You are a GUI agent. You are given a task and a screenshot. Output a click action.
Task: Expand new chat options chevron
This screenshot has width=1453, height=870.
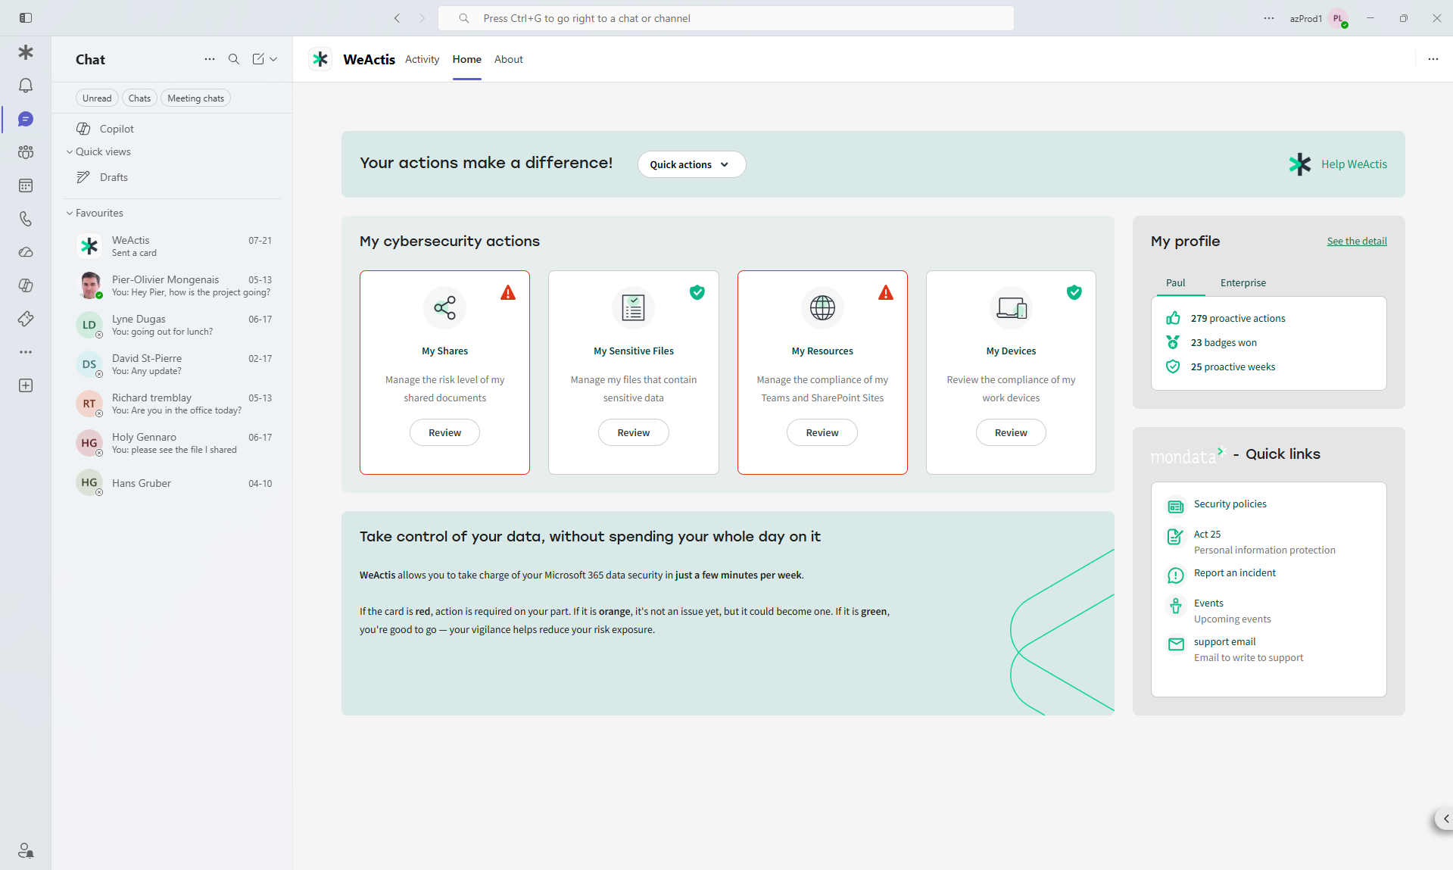273,59
